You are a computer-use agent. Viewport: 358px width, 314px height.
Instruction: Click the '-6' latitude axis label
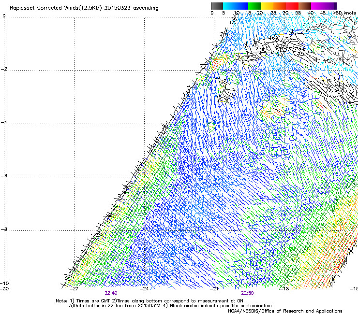point(4,176)
